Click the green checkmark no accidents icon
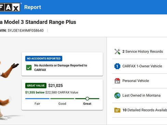167x125 pixels. click(x=29, y=68)
